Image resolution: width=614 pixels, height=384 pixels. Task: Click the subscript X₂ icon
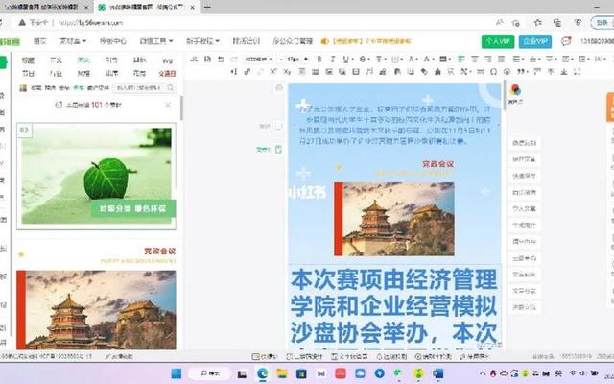point(287,72)
